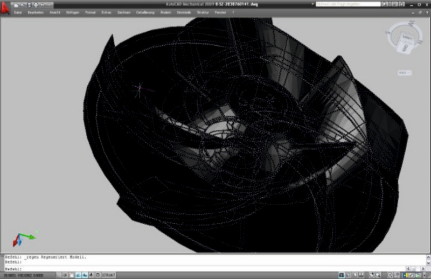
Task: Expand the arrow left of the search field
Action: click(x=313, y=4)
